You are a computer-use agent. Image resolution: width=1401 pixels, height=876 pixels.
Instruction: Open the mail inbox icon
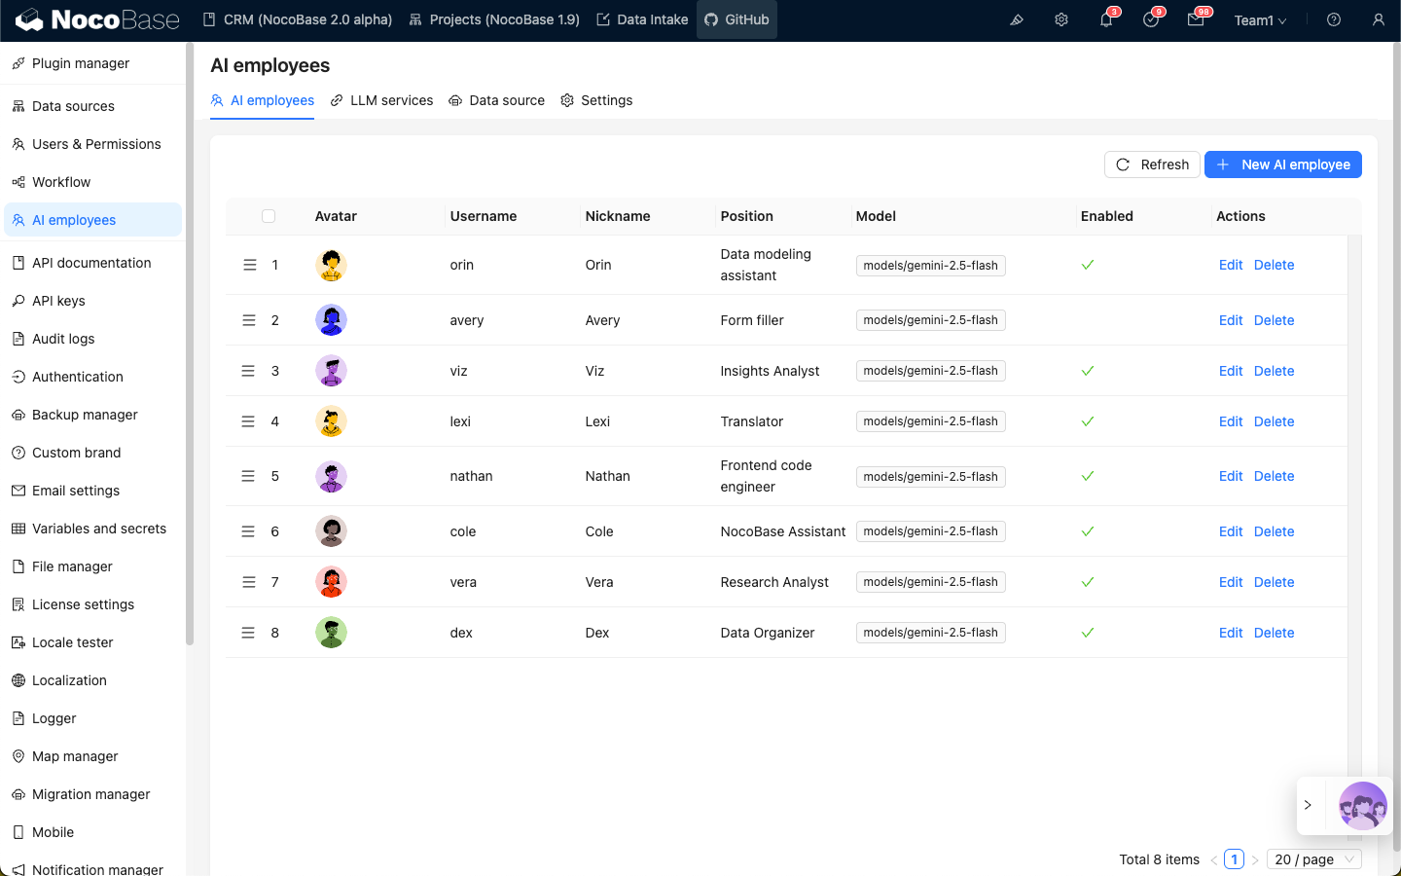pyautogui.click(x=1196, y=20)
